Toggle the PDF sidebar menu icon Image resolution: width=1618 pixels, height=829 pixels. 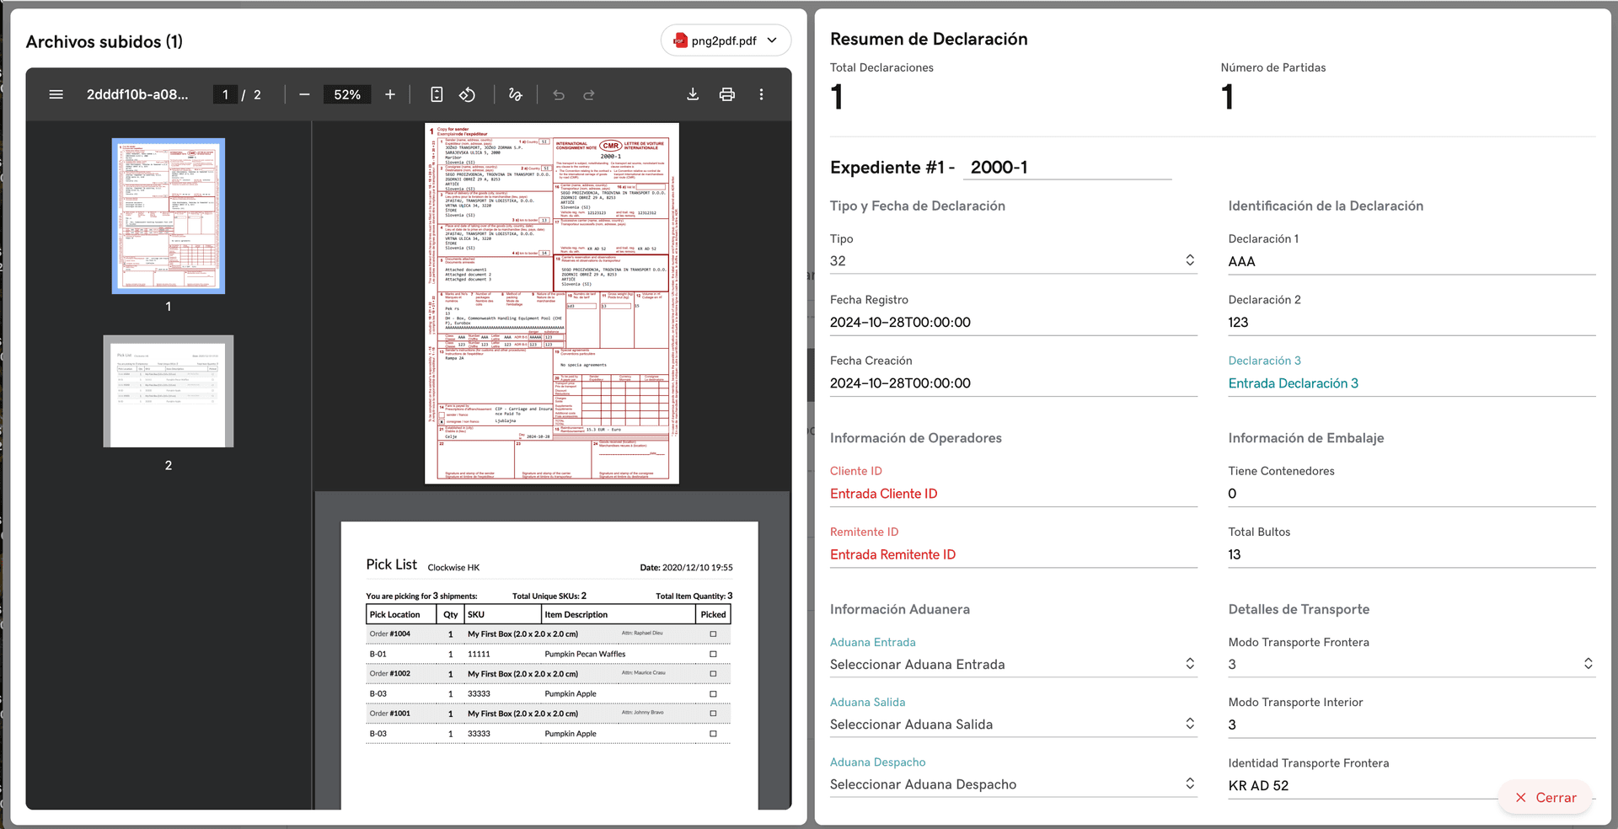[56, 94]
